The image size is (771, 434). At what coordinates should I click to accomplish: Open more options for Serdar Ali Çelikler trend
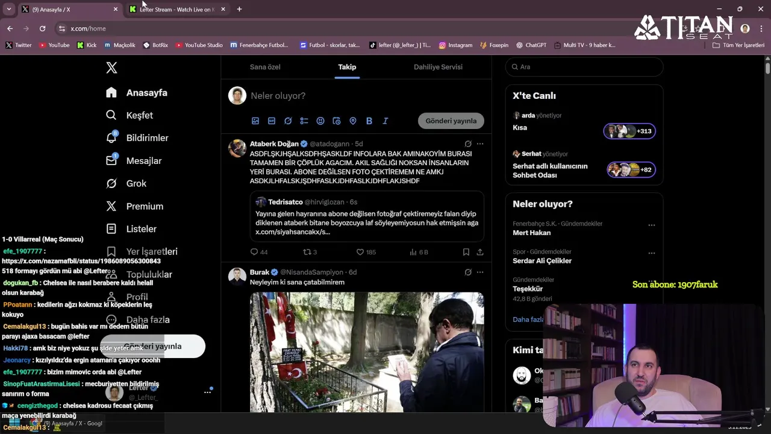tap(651, 253)
